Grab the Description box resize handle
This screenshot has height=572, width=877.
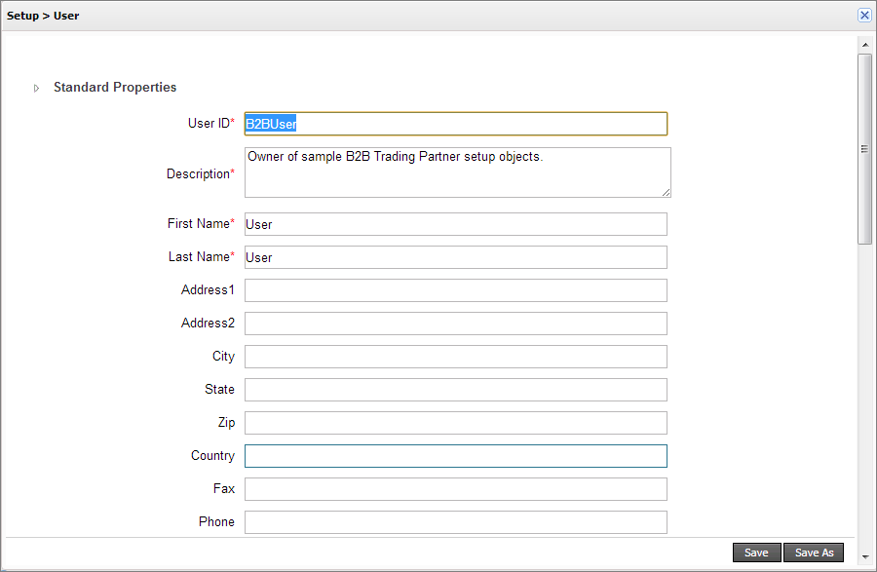tap(667, 193)
